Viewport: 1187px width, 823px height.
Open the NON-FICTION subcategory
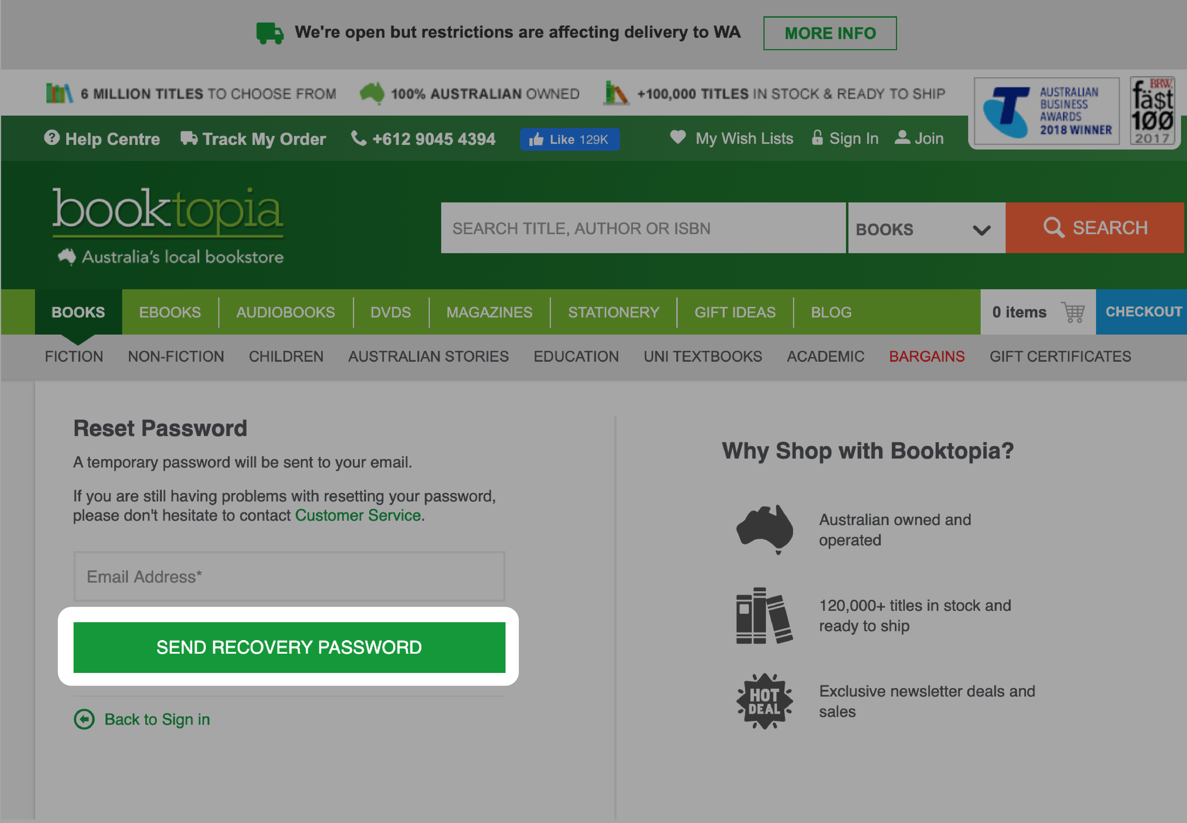tap(176, 356)
